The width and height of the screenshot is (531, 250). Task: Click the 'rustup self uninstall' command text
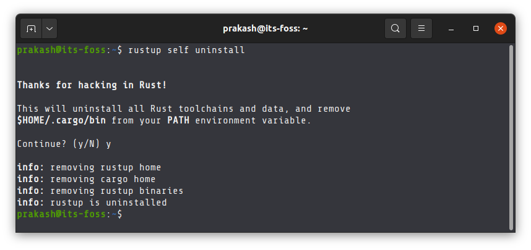[x=186, y=51]
